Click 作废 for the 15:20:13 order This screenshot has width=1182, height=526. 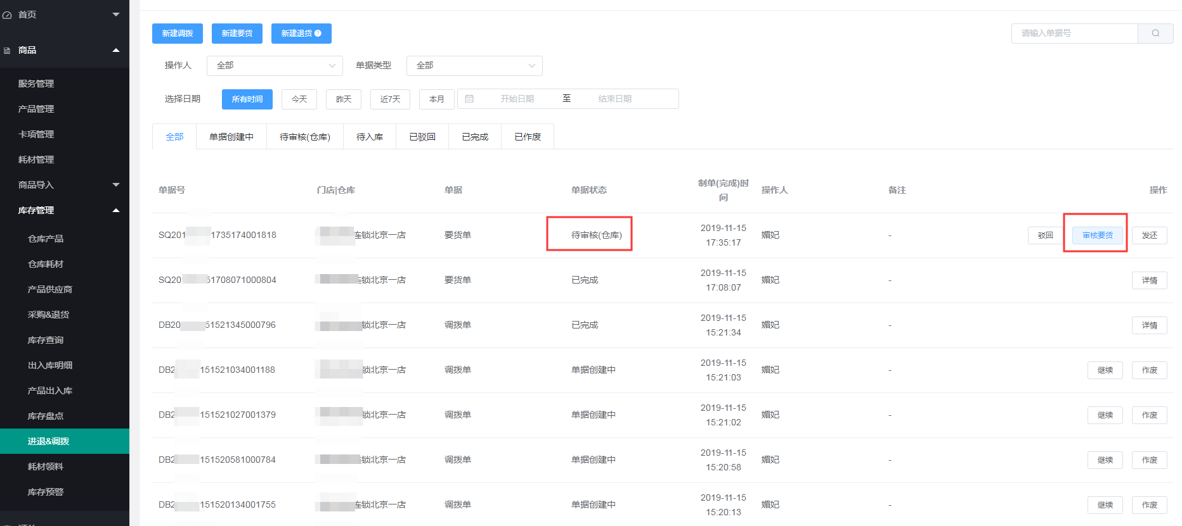[x=1150, y=505]
